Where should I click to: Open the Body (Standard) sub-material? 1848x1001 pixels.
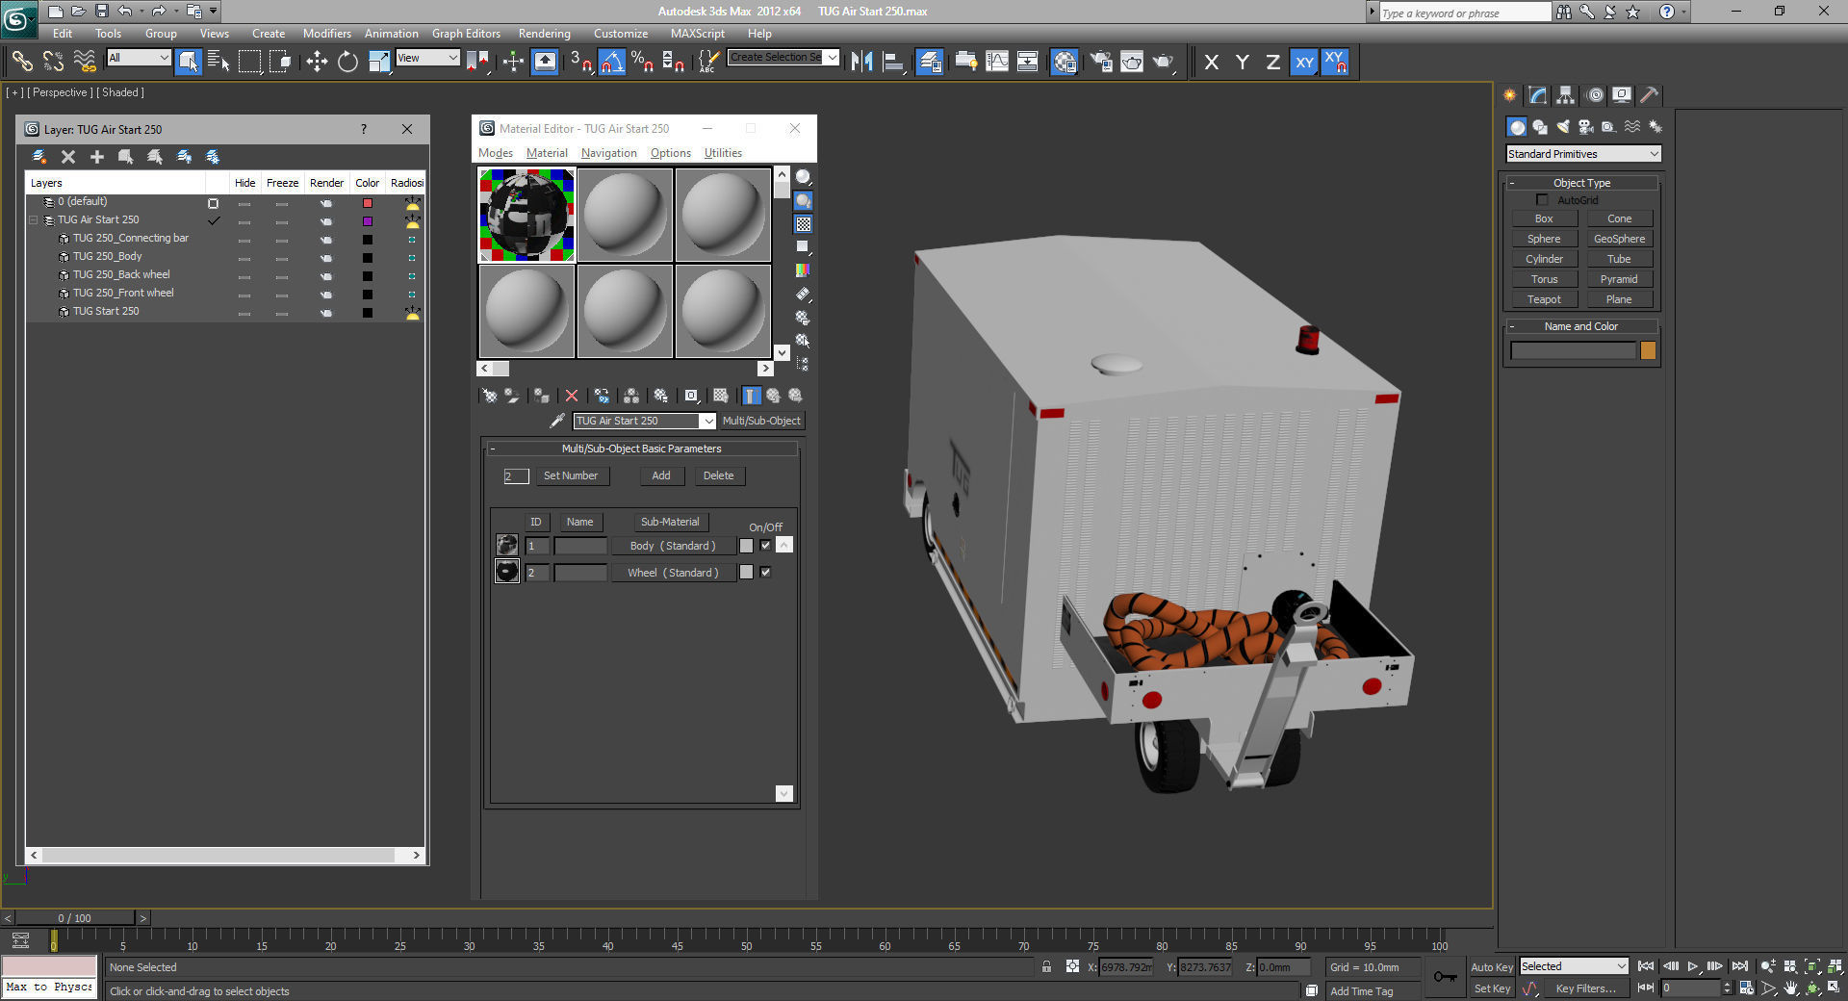(673, 546)
